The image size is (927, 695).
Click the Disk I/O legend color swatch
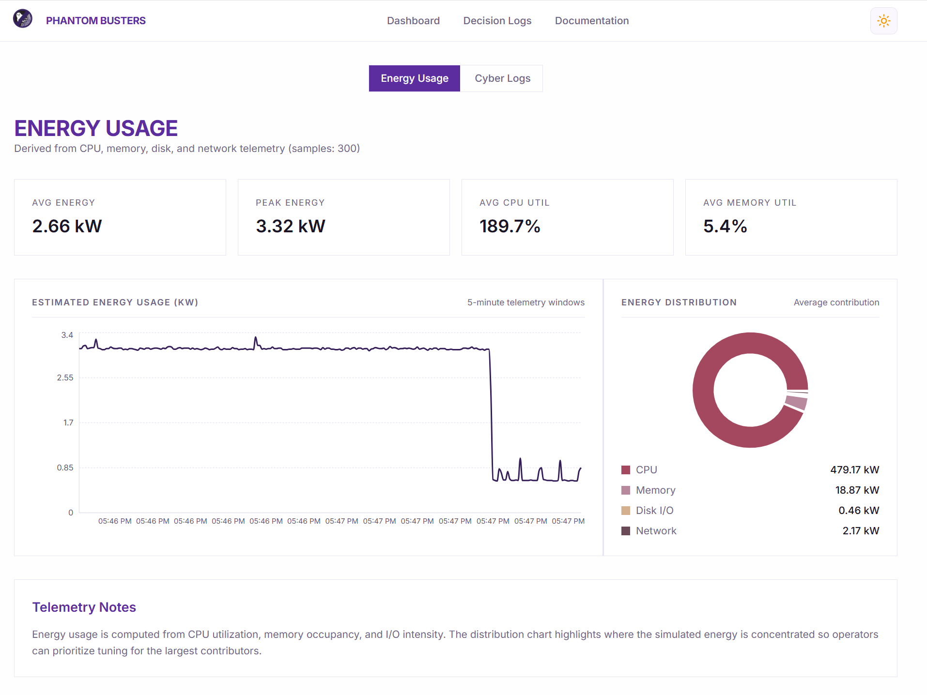(626, 511)
